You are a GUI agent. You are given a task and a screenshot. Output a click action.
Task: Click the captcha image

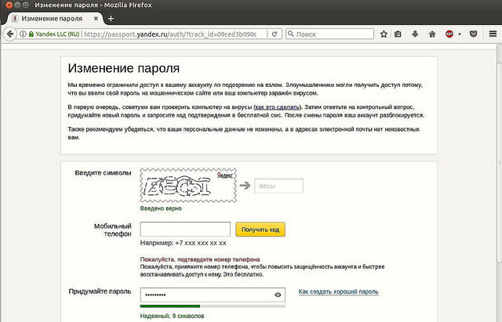click(x=188, y=186)
